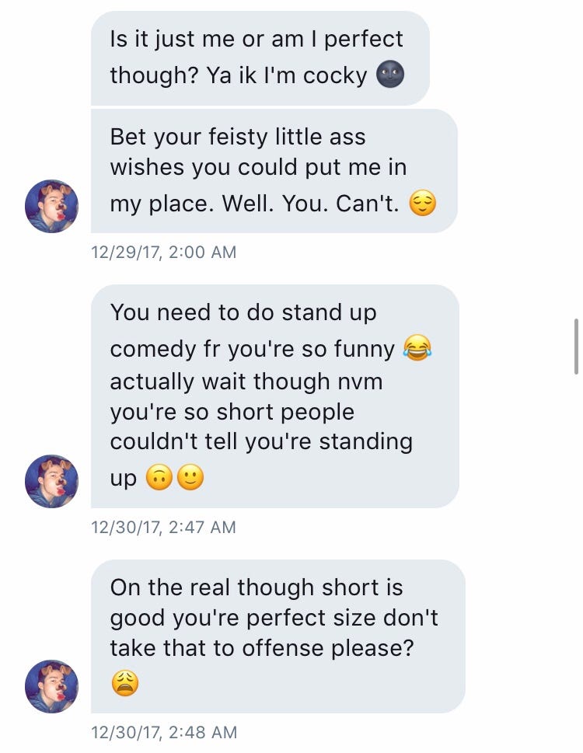The width and height of the screenshot is (583, 753).
Task: Click the upside-down face emoji
Action: (x=160, y=477)
